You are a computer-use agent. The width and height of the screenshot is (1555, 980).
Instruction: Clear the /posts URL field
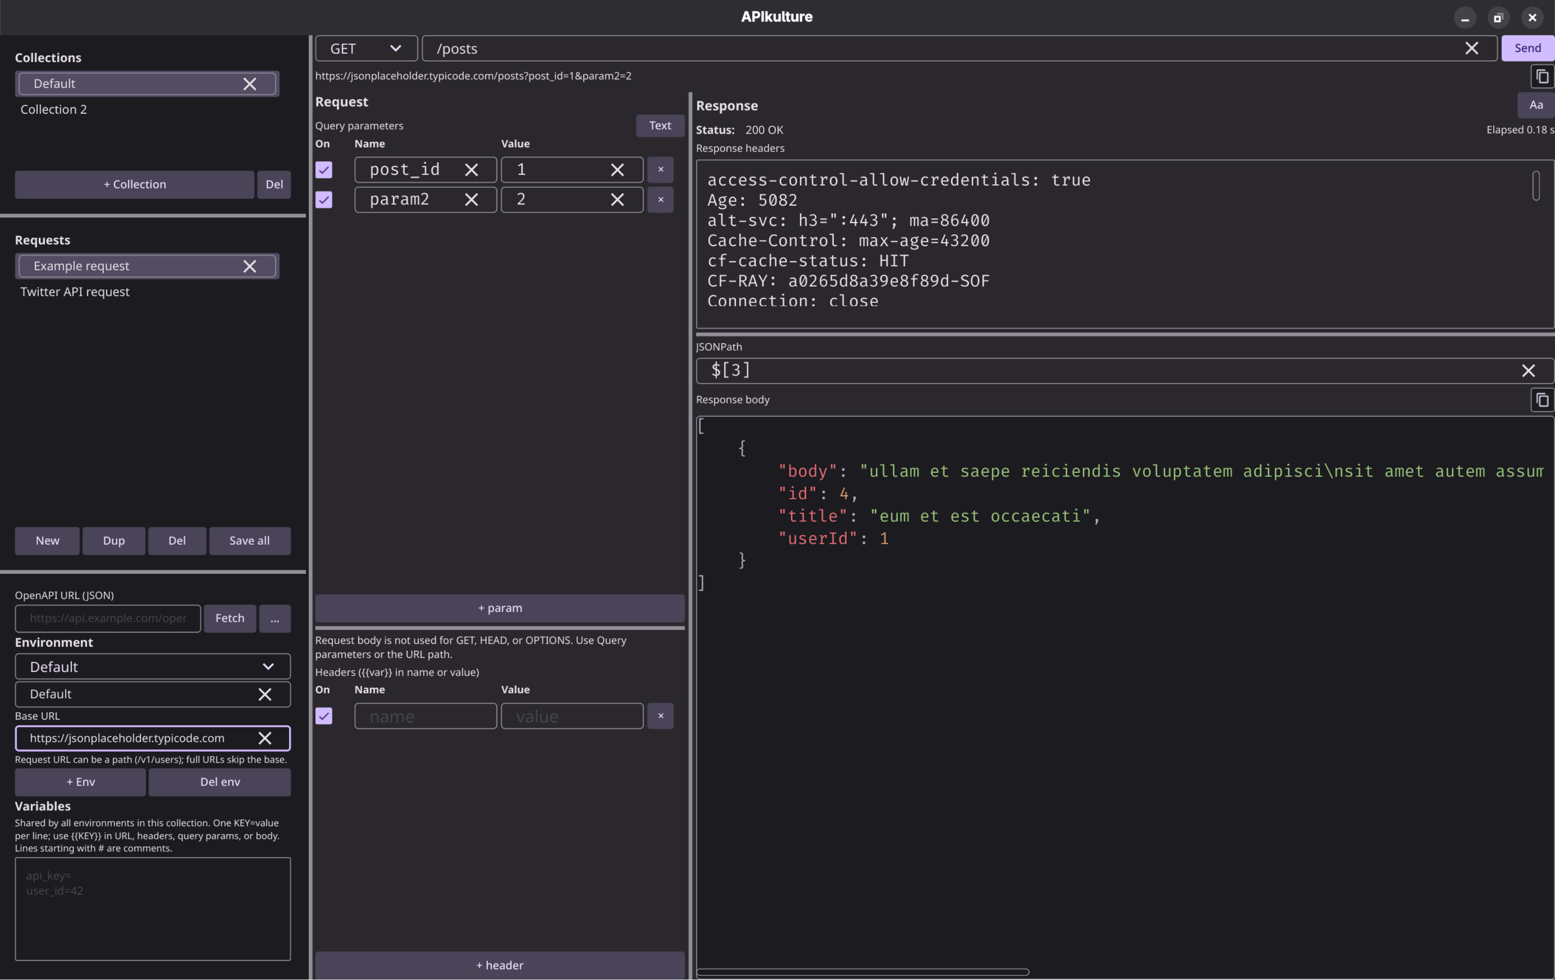1471,49
